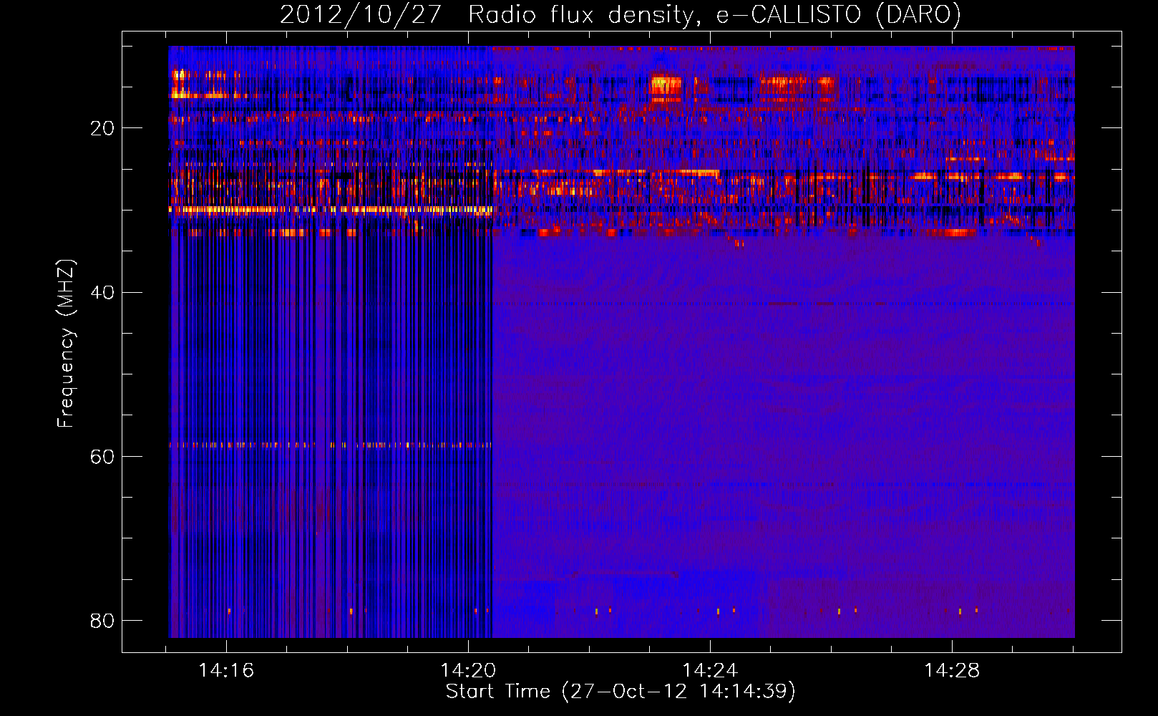1158x716 pixels.
Task: Click the '80' frequency tick label
Action: click(102, 621)
